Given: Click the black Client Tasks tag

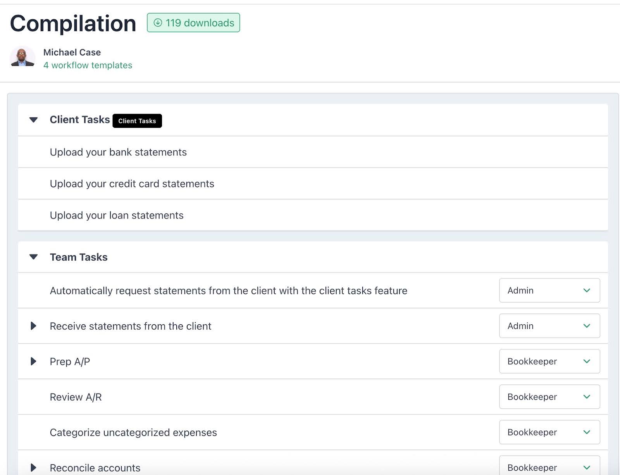Looking at the screenshot, I should 137,121.
